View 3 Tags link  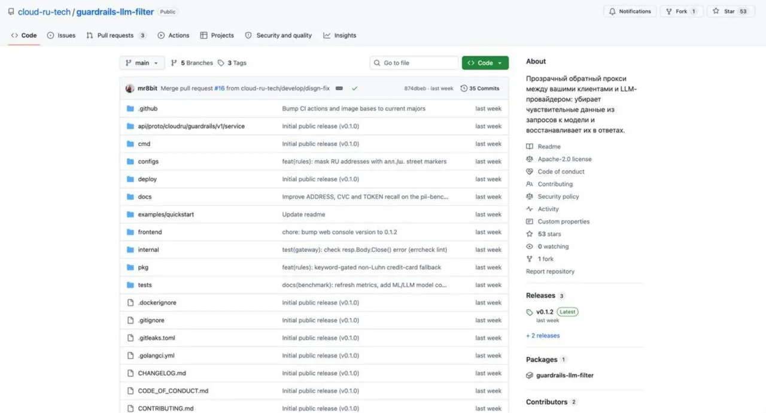pyautogui.click(x=232, y=63)
